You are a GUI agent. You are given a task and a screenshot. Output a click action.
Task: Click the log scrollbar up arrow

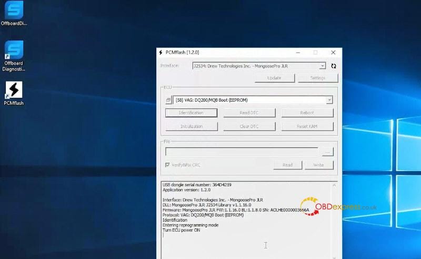coord(334,185)
